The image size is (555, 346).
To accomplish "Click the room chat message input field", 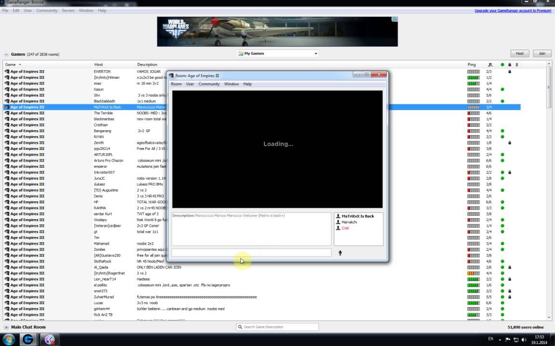I will point(251,252).
